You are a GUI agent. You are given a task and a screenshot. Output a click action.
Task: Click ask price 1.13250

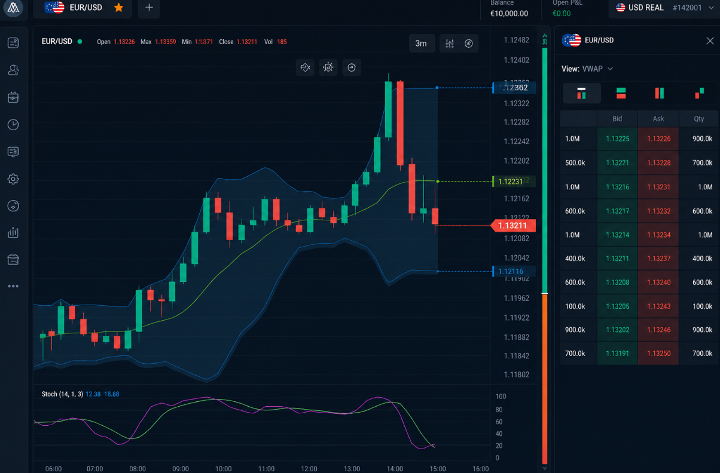pyautogui.click(x=658, y=354)
